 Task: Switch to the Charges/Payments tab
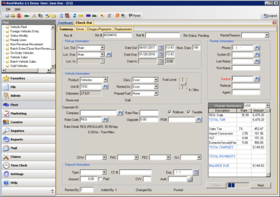point(99,29)
